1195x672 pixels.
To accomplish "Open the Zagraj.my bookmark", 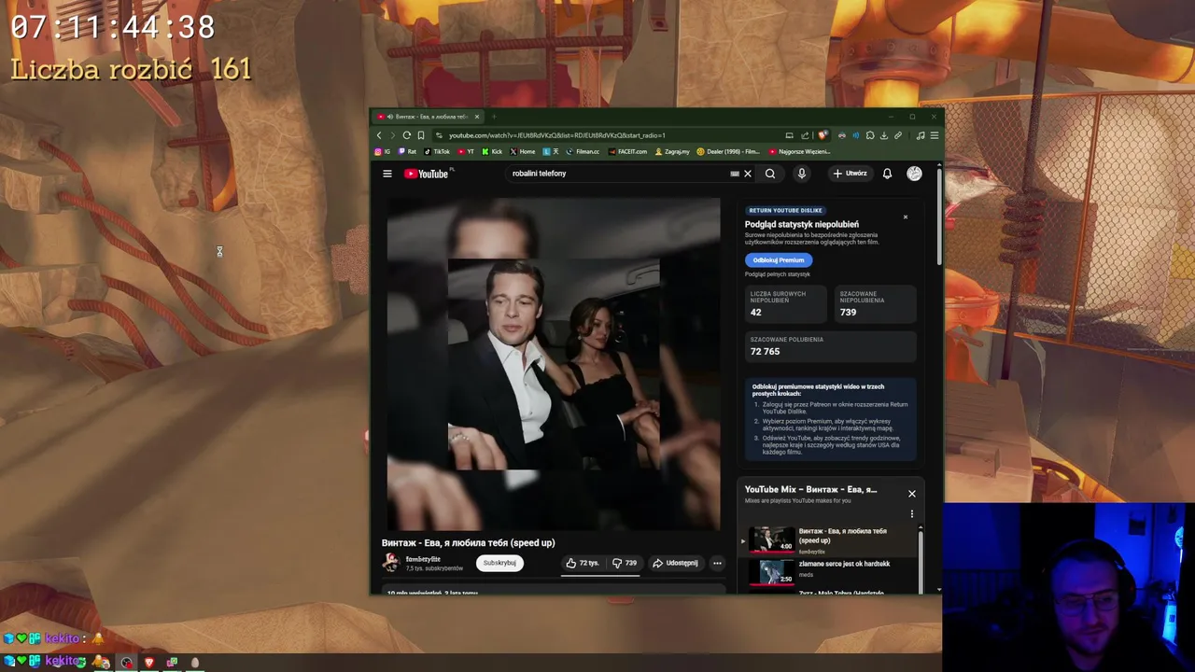I will pyautogui.click(x=672, y=151).
